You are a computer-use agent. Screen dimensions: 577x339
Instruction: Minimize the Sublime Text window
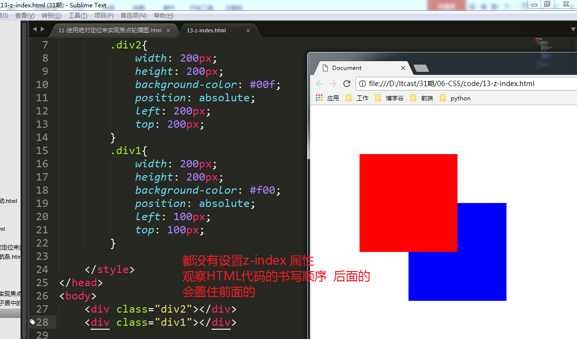[x=534, y=4]
